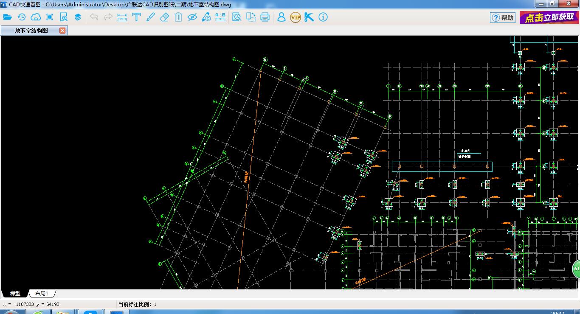
Task: Open the find text search icon
Action: point(237,17)
